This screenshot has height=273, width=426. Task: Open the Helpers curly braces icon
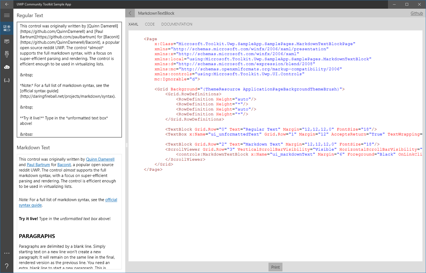[x=7, y=80]
